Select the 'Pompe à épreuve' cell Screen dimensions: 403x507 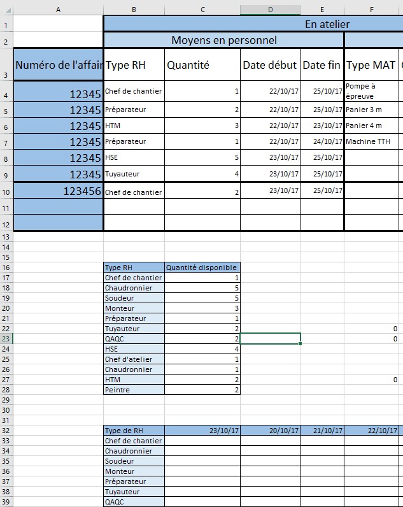pyautogui.click(x=372, y=91)
